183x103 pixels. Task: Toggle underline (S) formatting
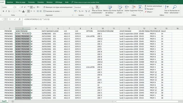coord(9,11)
